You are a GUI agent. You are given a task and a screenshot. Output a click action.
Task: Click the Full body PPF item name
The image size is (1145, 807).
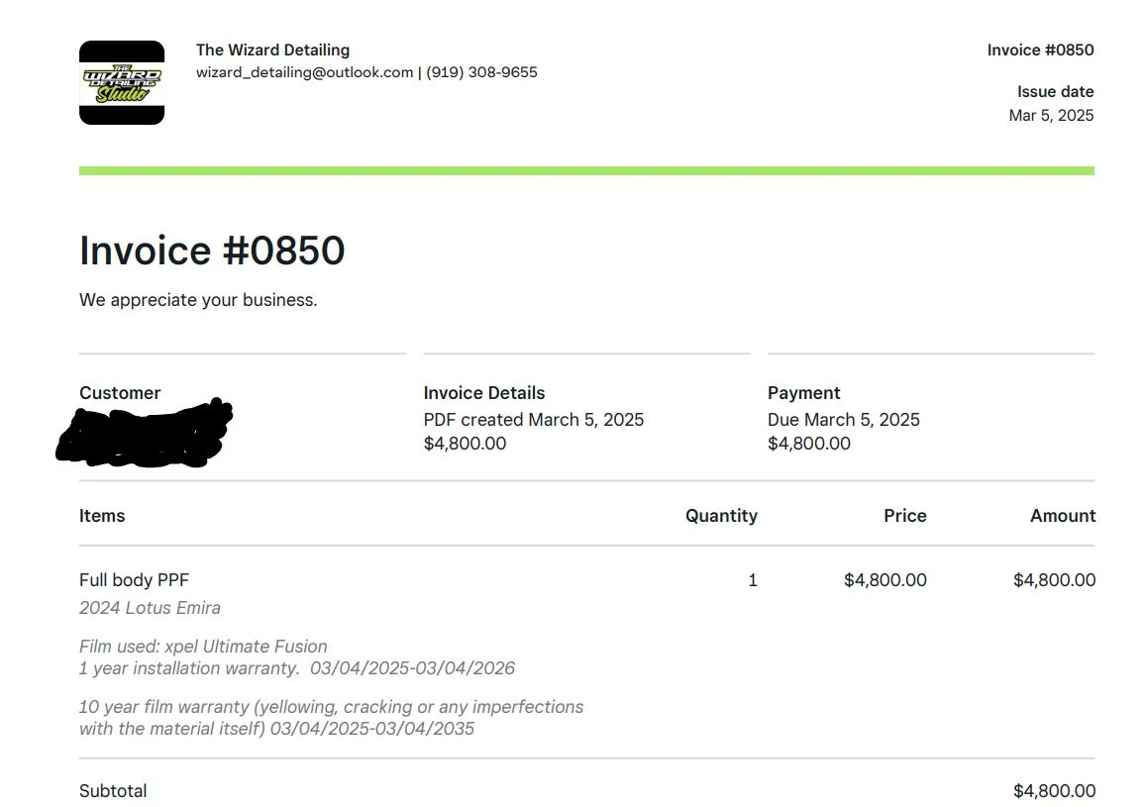134,580
